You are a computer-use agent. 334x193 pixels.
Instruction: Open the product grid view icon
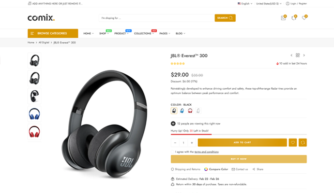coord(298,55)
